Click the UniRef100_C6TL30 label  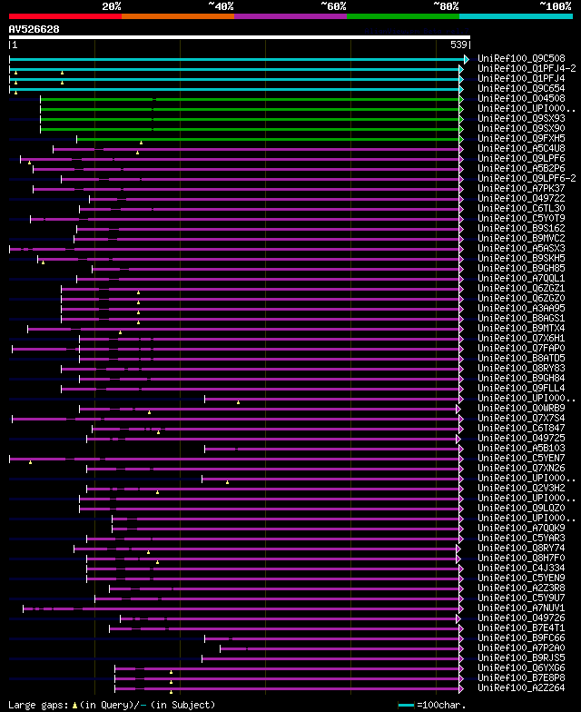point(521,209)
